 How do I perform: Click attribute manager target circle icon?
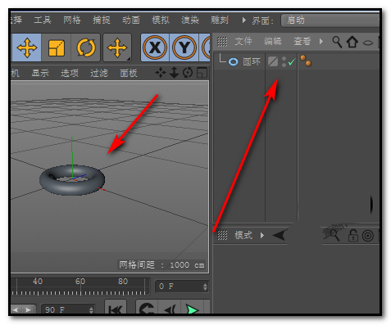pos(368,236)
